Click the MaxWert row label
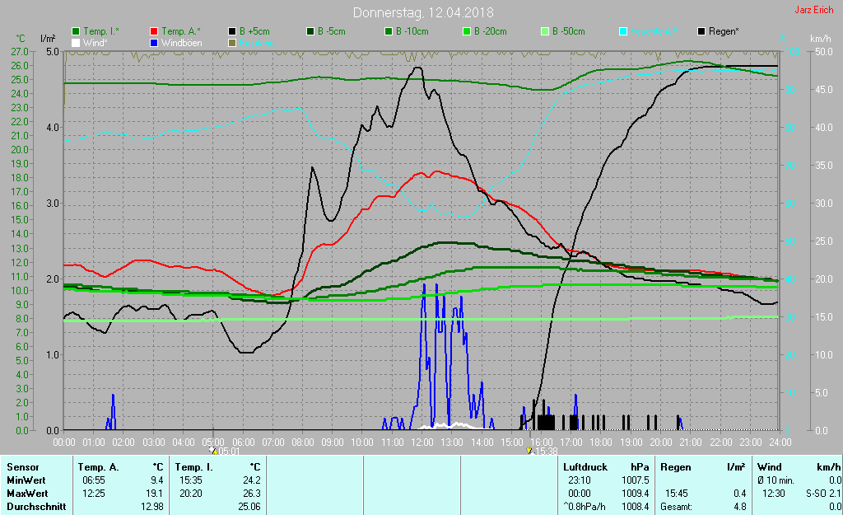 [x=28, y=493]
